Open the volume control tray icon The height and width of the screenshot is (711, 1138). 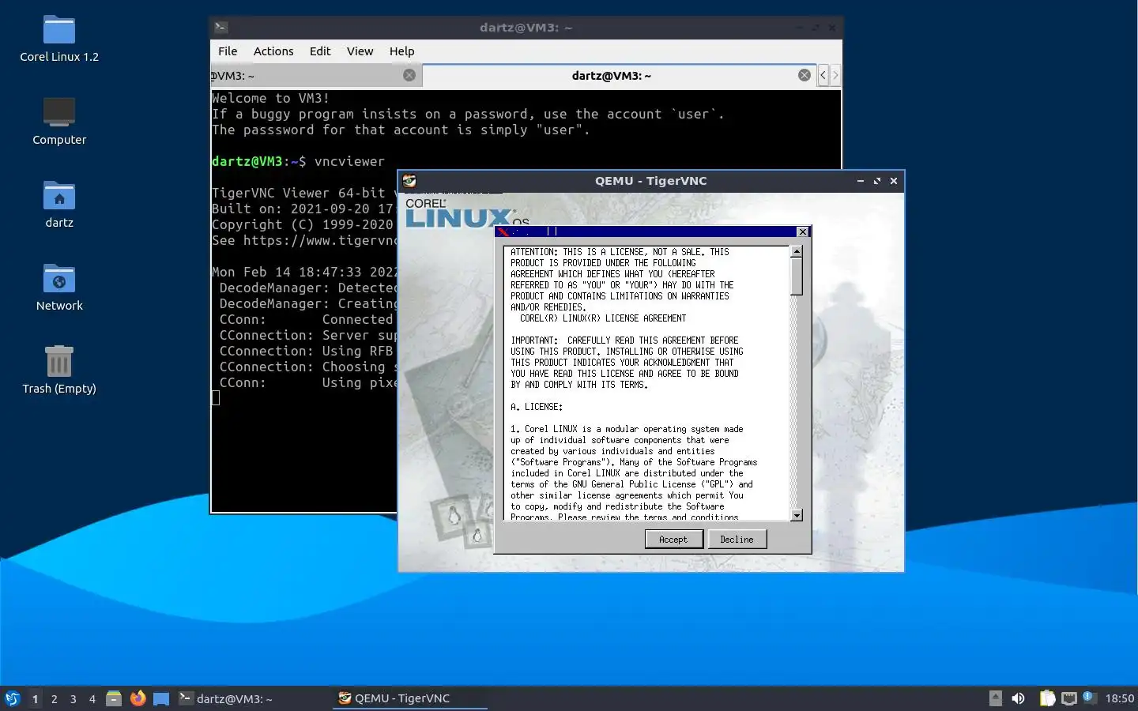1019,698
